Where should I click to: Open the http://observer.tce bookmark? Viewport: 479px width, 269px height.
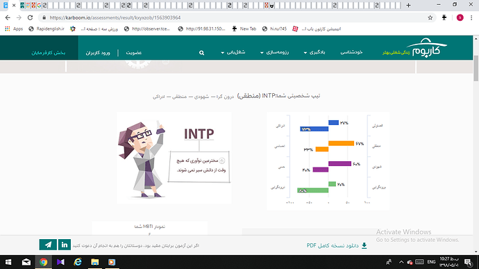147,28
